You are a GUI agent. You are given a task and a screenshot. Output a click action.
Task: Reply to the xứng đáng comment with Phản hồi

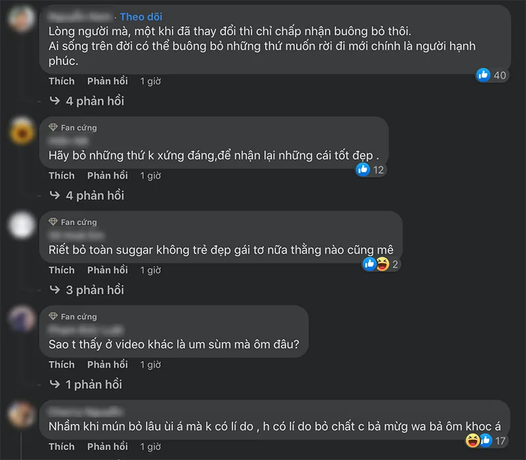(x=107, y=175)
